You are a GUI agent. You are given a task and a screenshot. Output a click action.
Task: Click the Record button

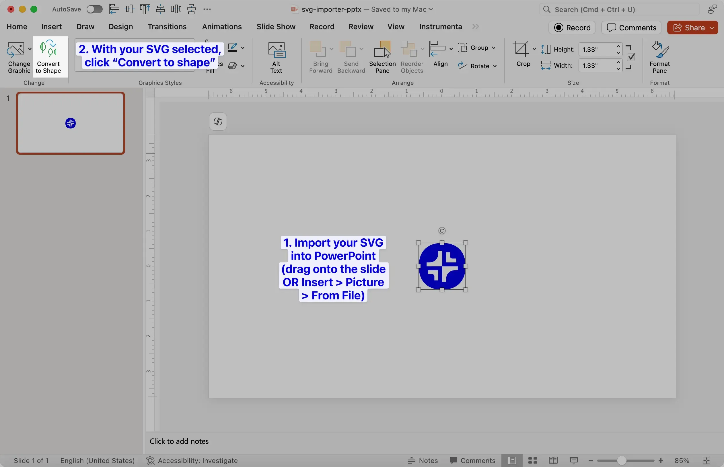coord(572,27)
